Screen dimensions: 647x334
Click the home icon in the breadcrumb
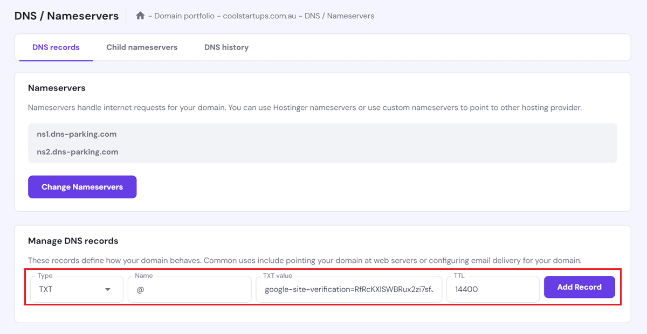pos(140,16)
